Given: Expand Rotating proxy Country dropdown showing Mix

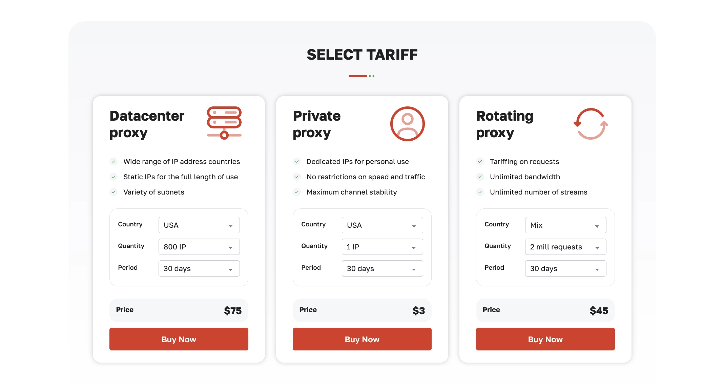Looking at the screenshot, I should tap(565, 225).
